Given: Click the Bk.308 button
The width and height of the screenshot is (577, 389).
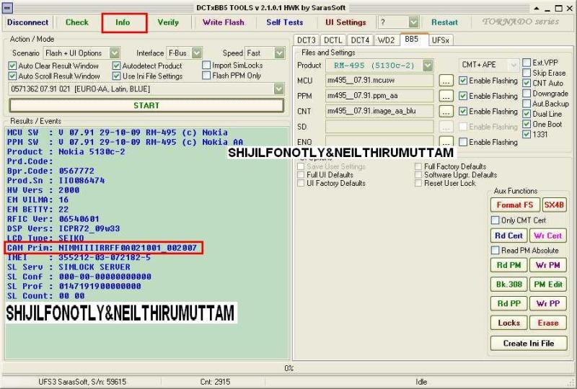Looking at the screenshot, I should pos(509,285).
